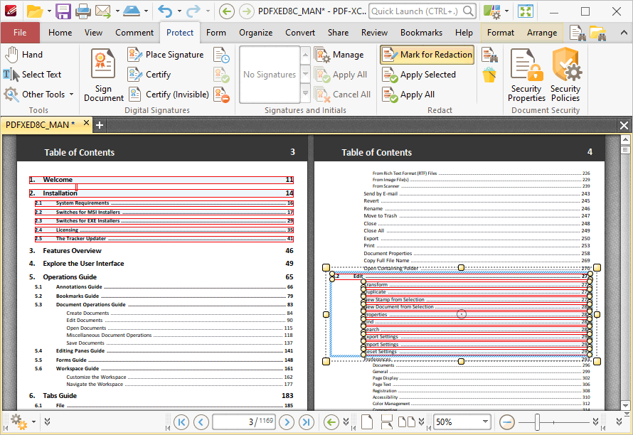Enable continuous page layout view
This screenshot has width=633, height=435.
pyautogui.click(x=387, y=422)
